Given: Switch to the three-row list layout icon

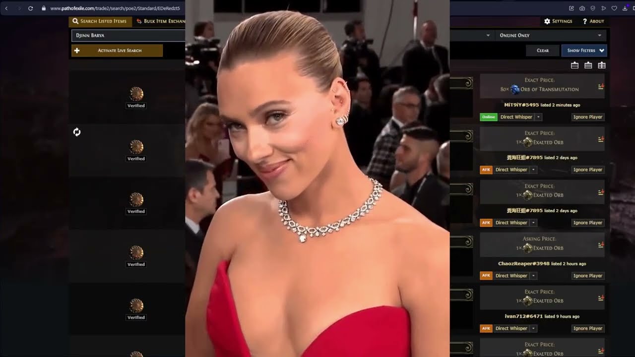Looking at the screenshot, I should click(x=588, y=65).
